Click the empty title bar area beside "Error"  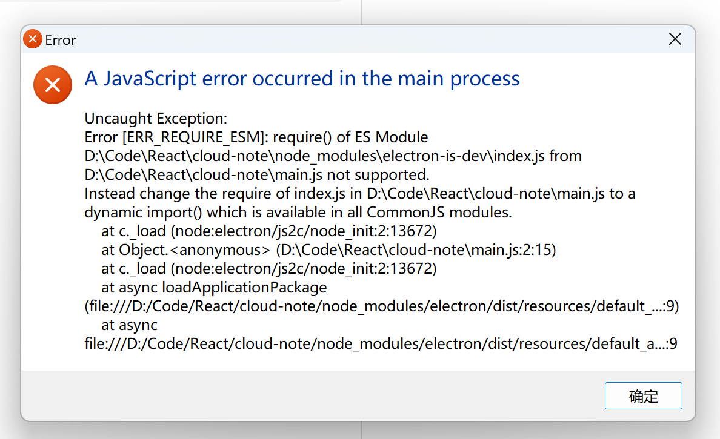coord(367,39)
